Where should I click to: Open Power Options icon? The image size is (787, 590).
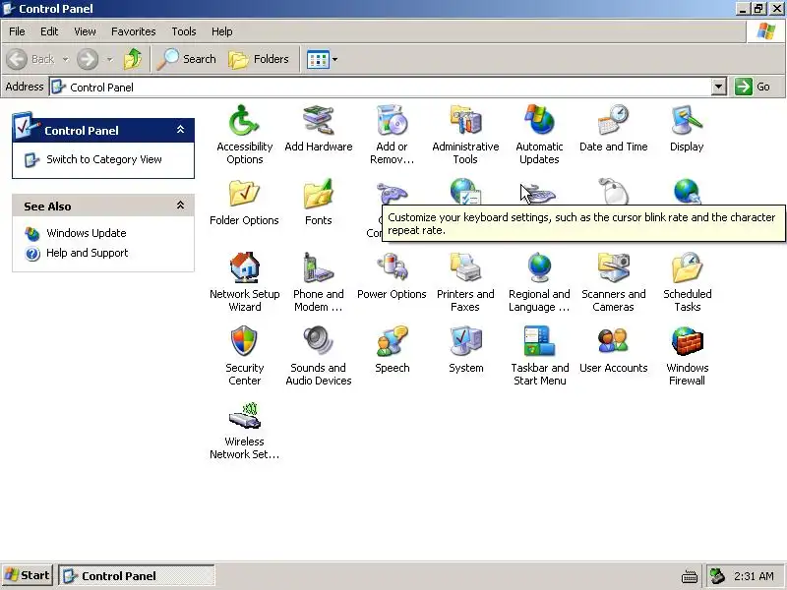click(392, 267)
